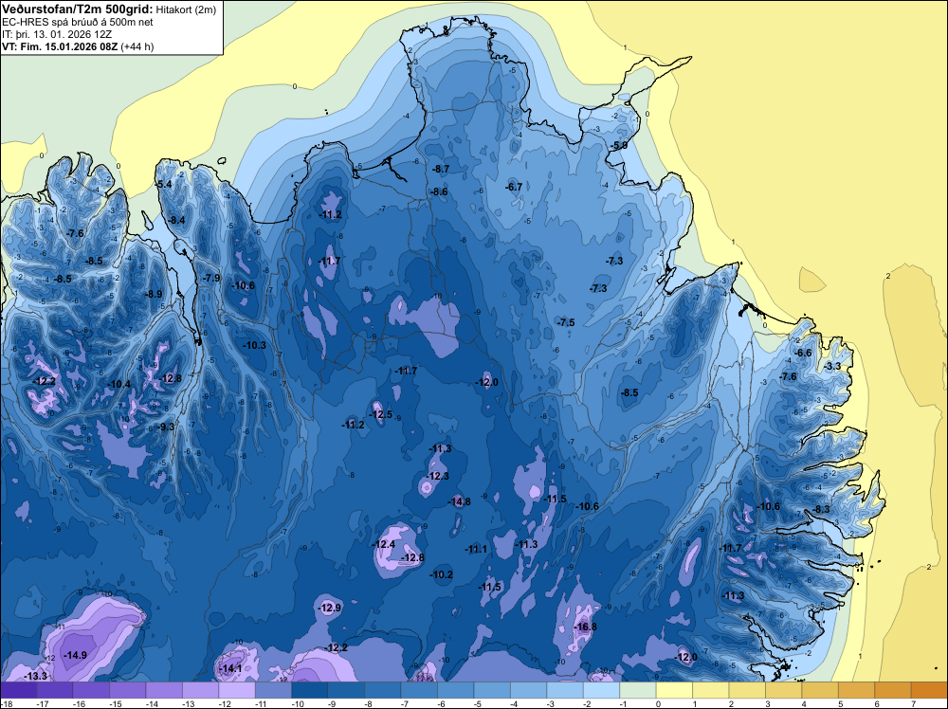Click the '-14.9' temperature value
The image size is (948, 709).
pos(75,655)
